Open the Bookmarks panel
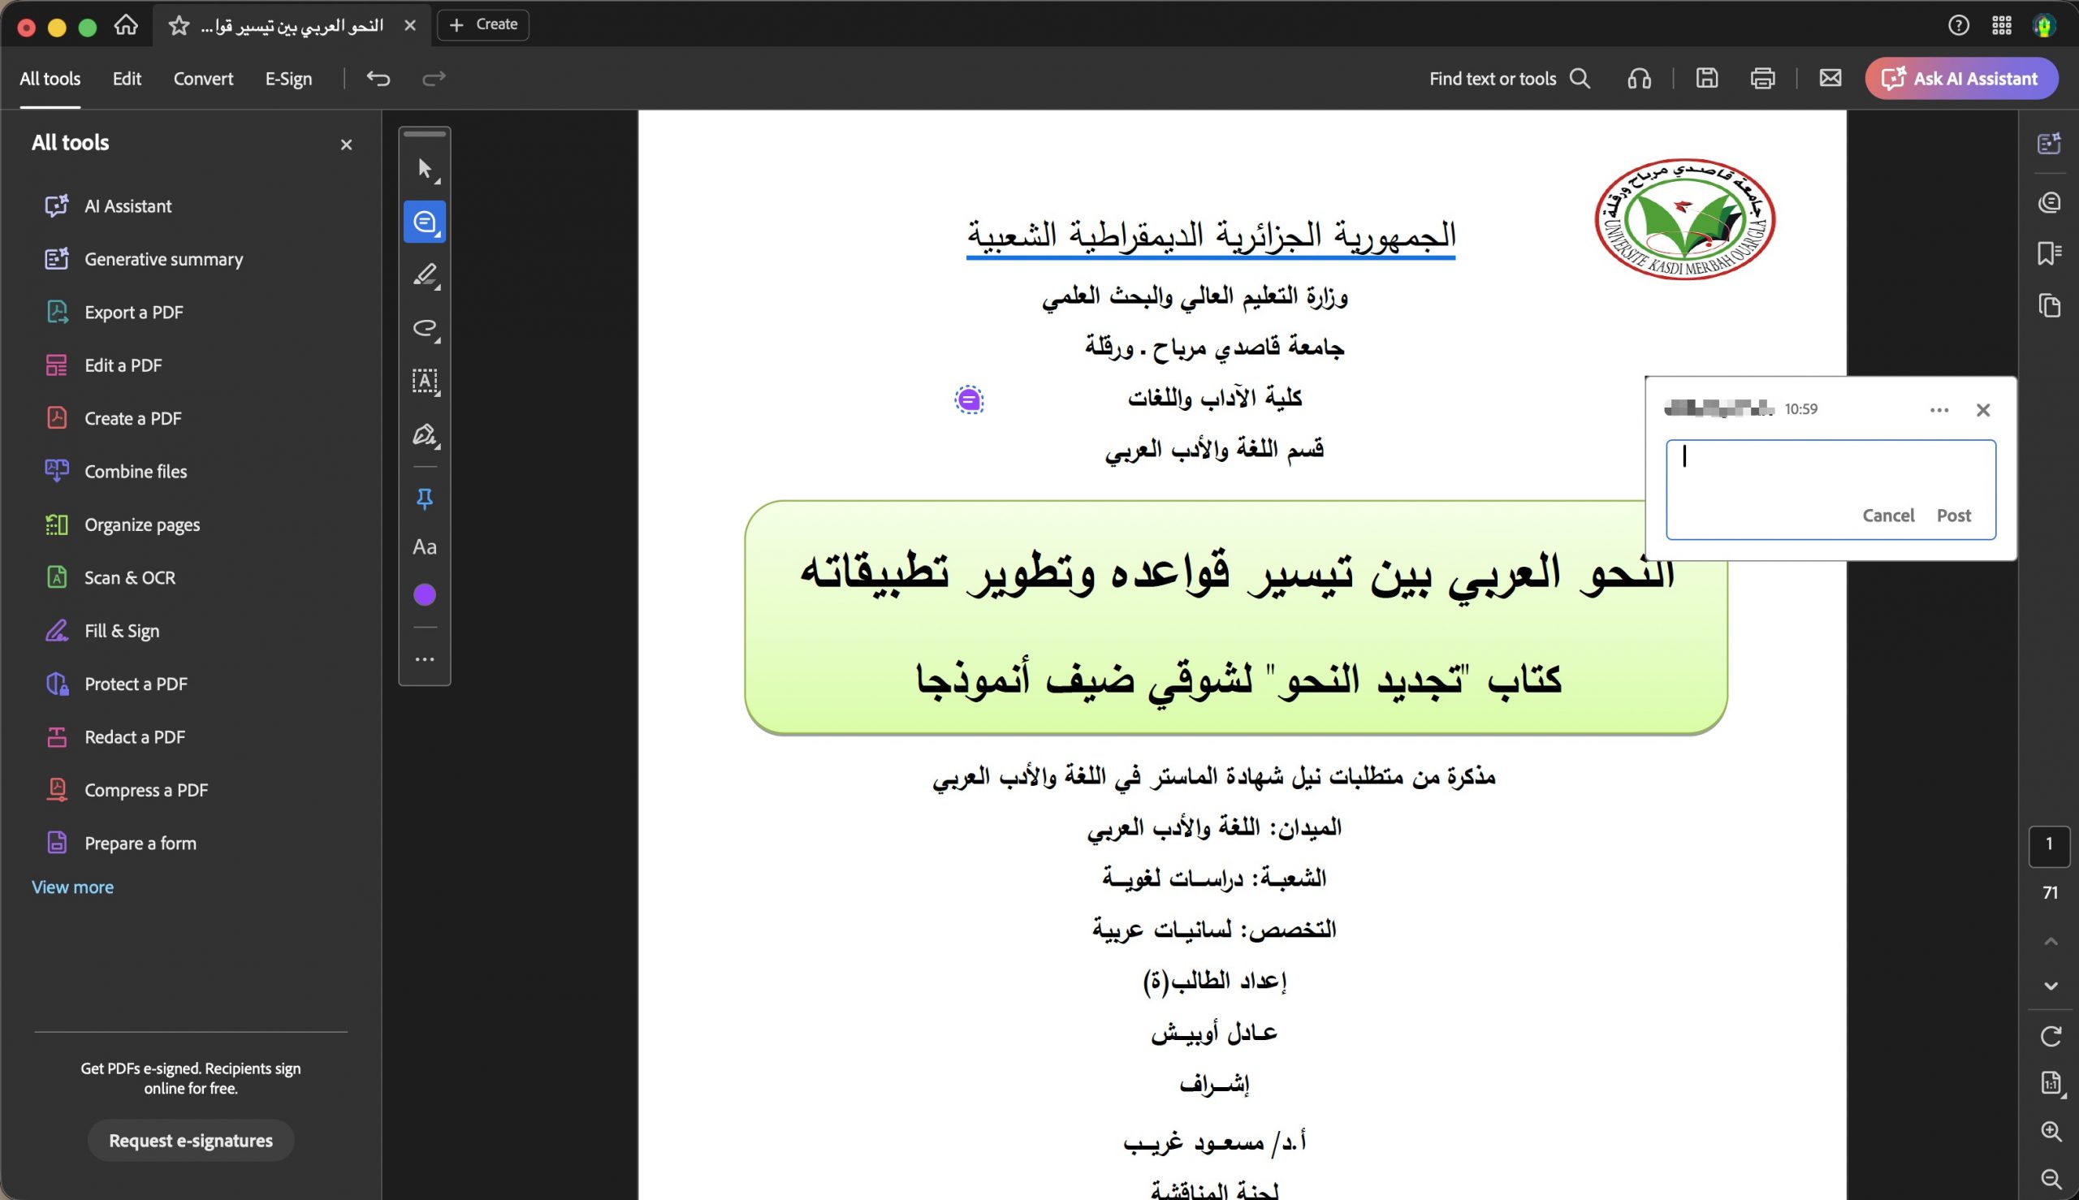 [x=2049, y=253]
